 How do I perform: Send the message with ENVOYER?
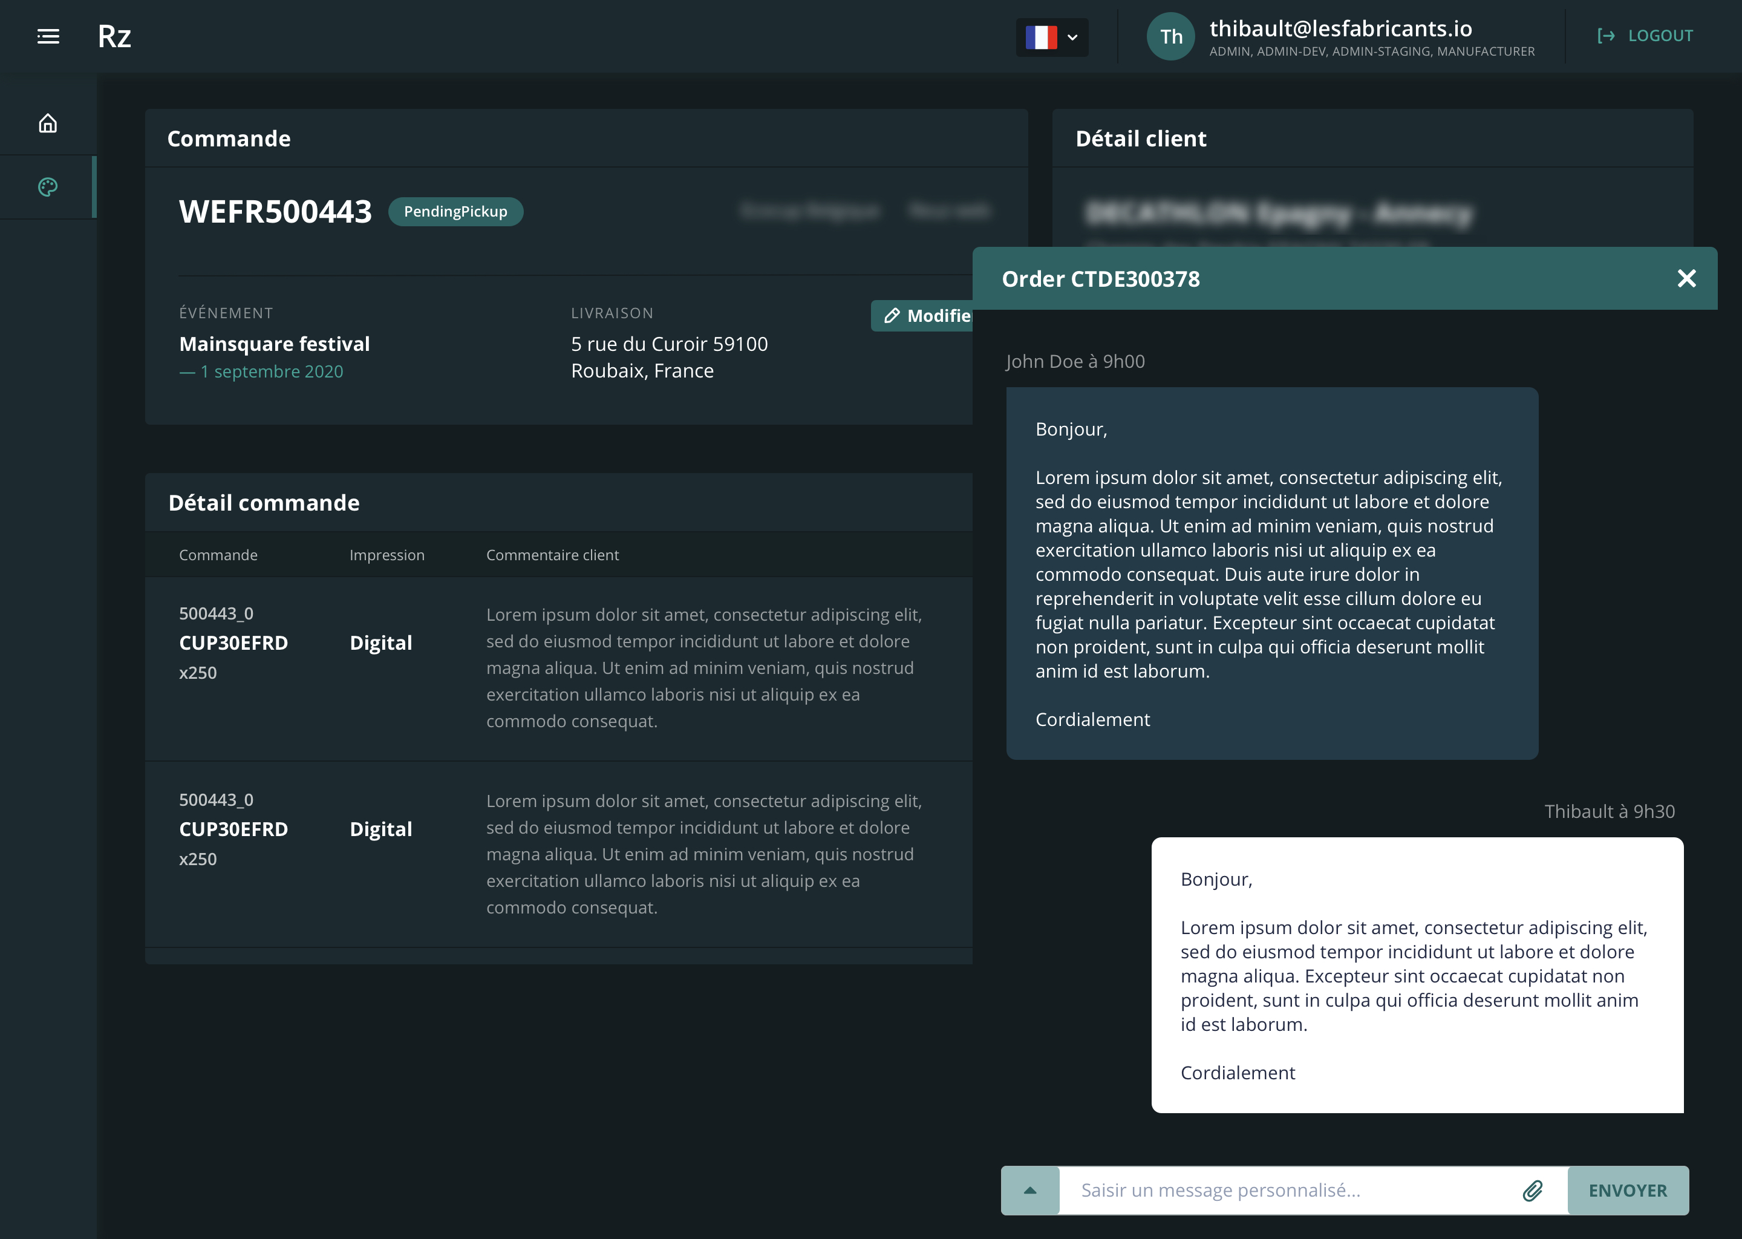tap(1628, 1190)
